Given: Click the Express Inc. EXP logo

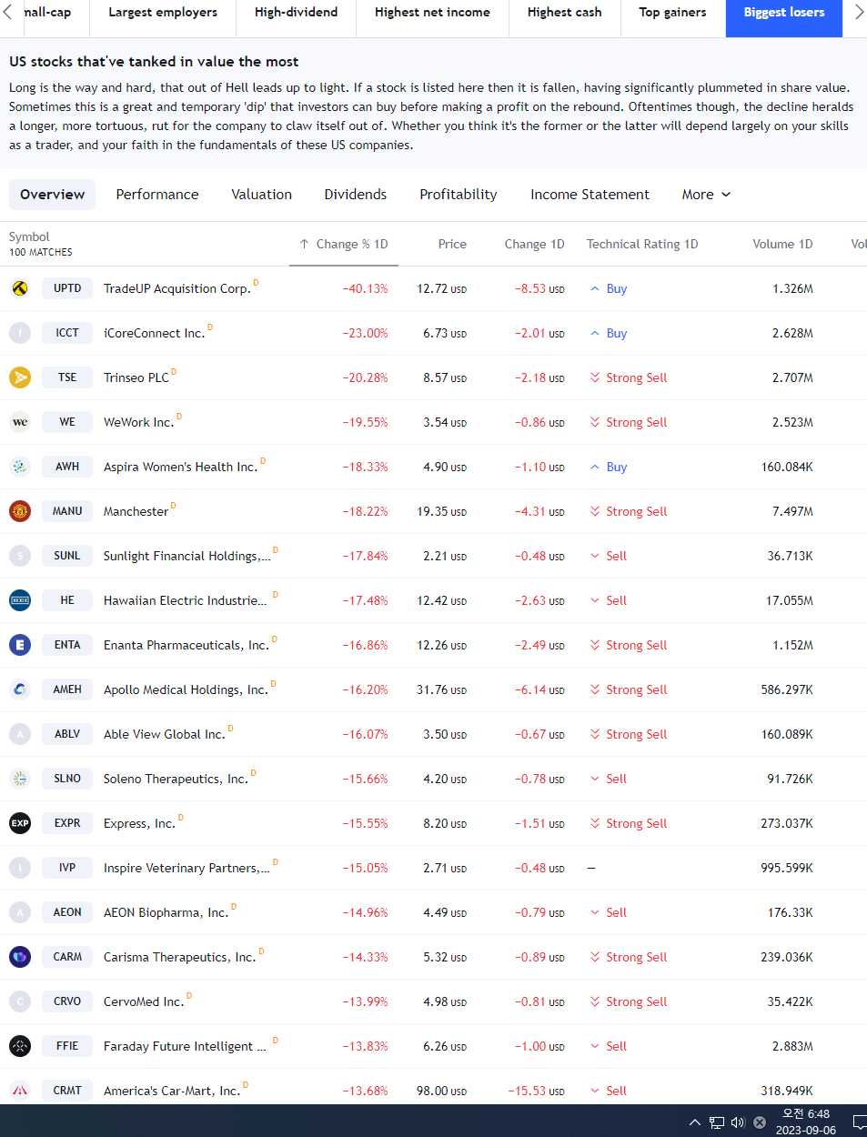Looking at the screenshot, I should coord(20,823).
